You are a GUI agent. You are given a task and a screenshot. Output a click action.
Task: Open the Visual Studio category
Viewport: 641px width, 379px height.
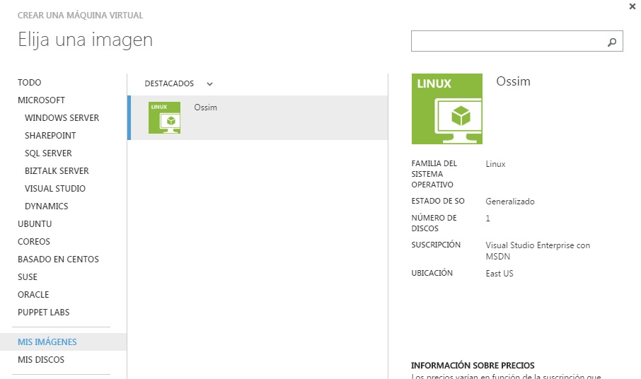point(55,189)
